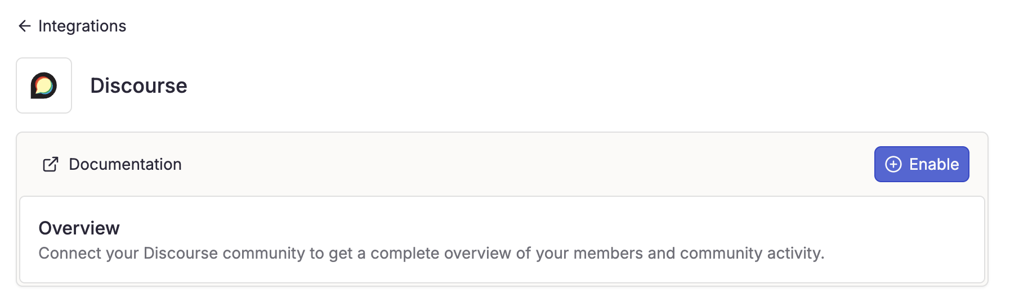Open the Discourse logo thumbnail
The width and height of the screenshot is (1010, 307).
point(44,85)
